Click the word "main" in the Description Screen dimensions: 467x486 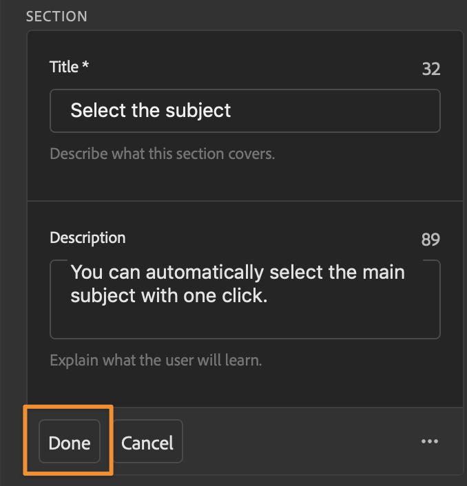coord(383,272)
